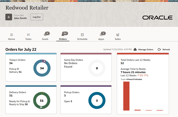Select the Orders tab label
The image size is (178, 117).
pos(63,39)
